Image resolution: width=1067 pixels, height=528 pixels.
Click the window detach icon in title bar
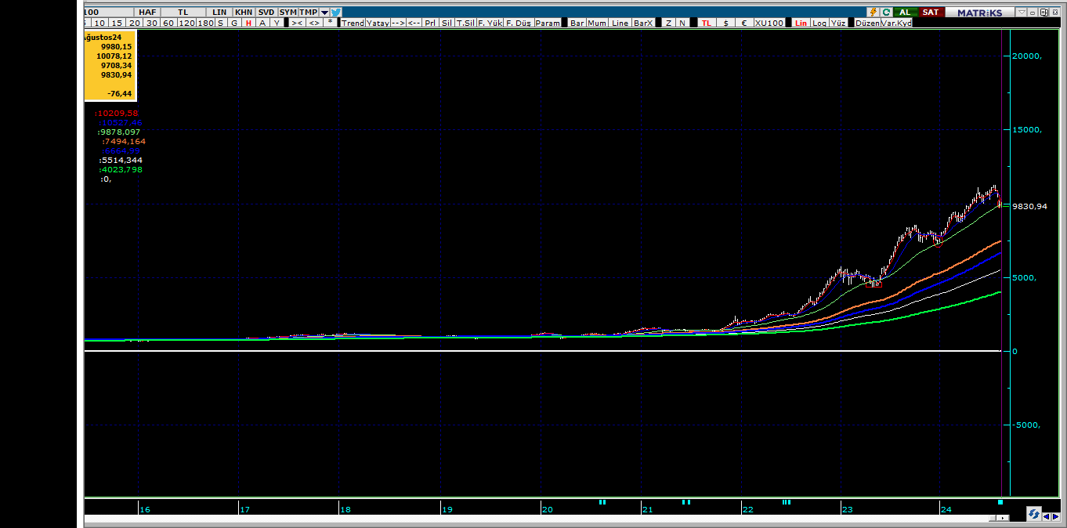tap(1044, 13)
